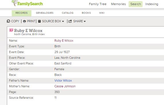This screenshot has width=164, height=105.
Task: Switch to the Catalog tab
Action: [x=67, y=13]
